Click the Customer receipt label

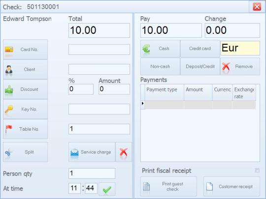pyautogui.click(x=235, y=187)
